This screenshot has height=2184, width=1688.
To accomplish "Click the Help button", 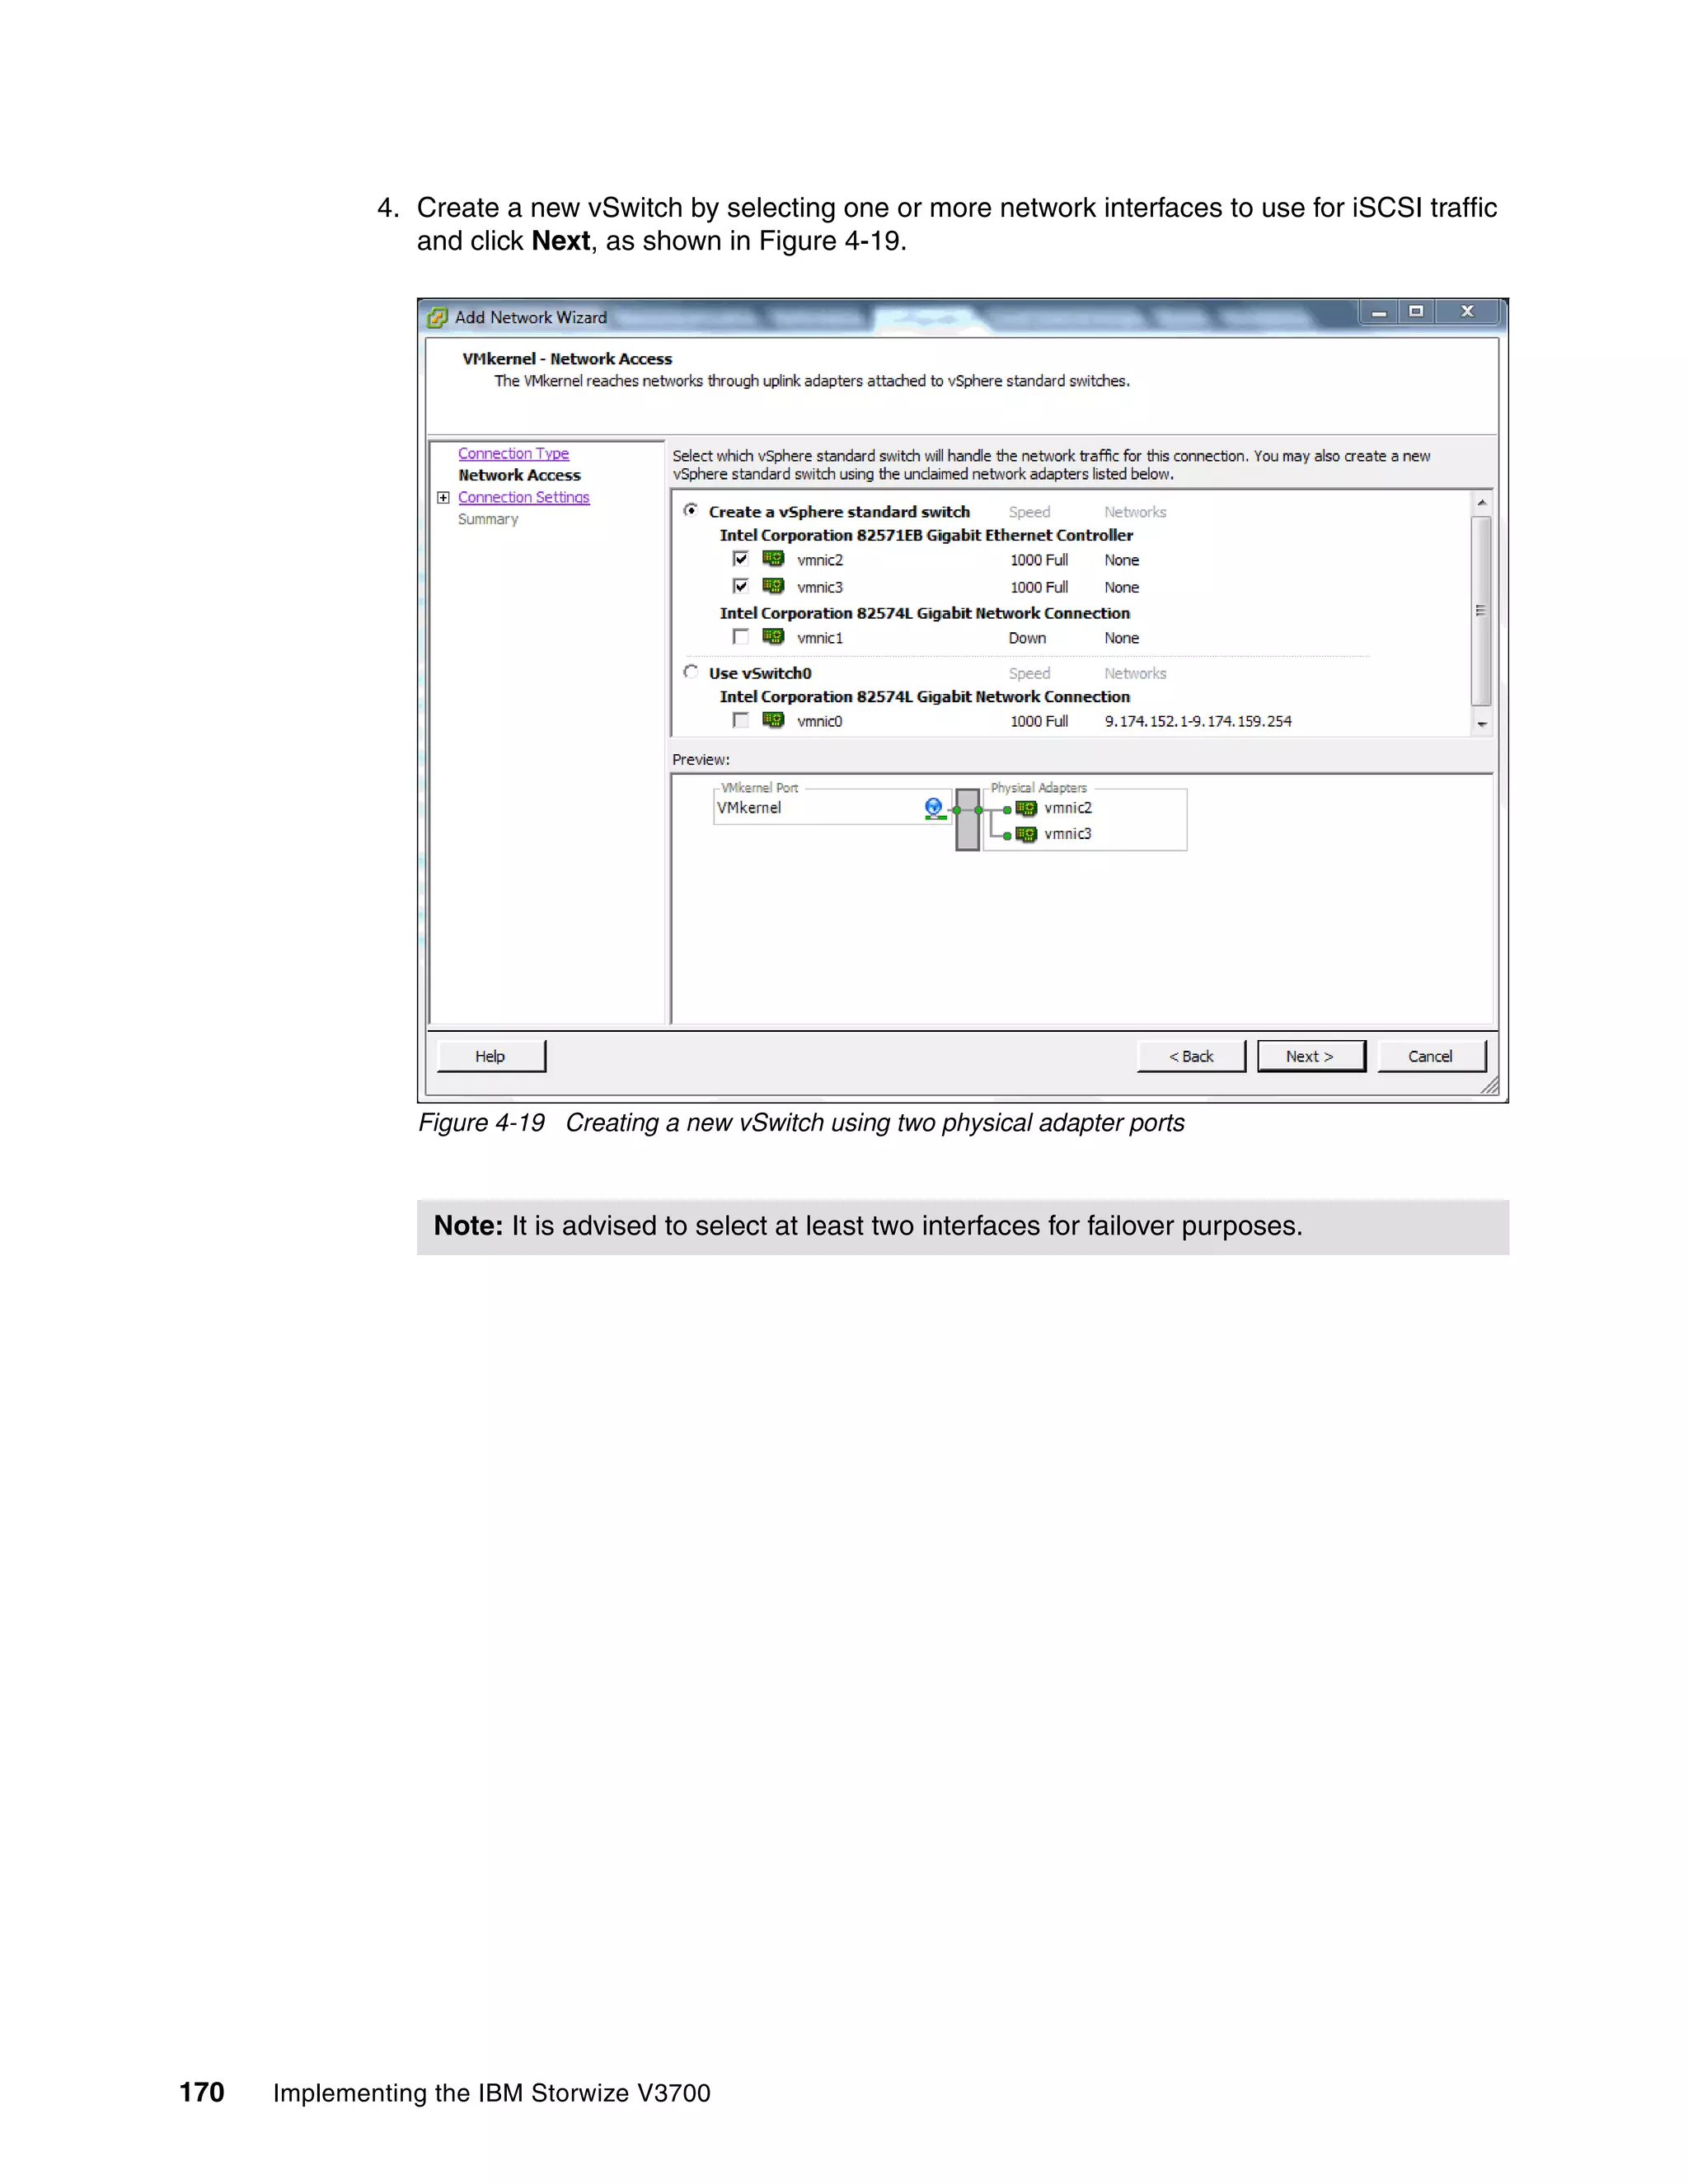I will click(x=491, y=1056).
